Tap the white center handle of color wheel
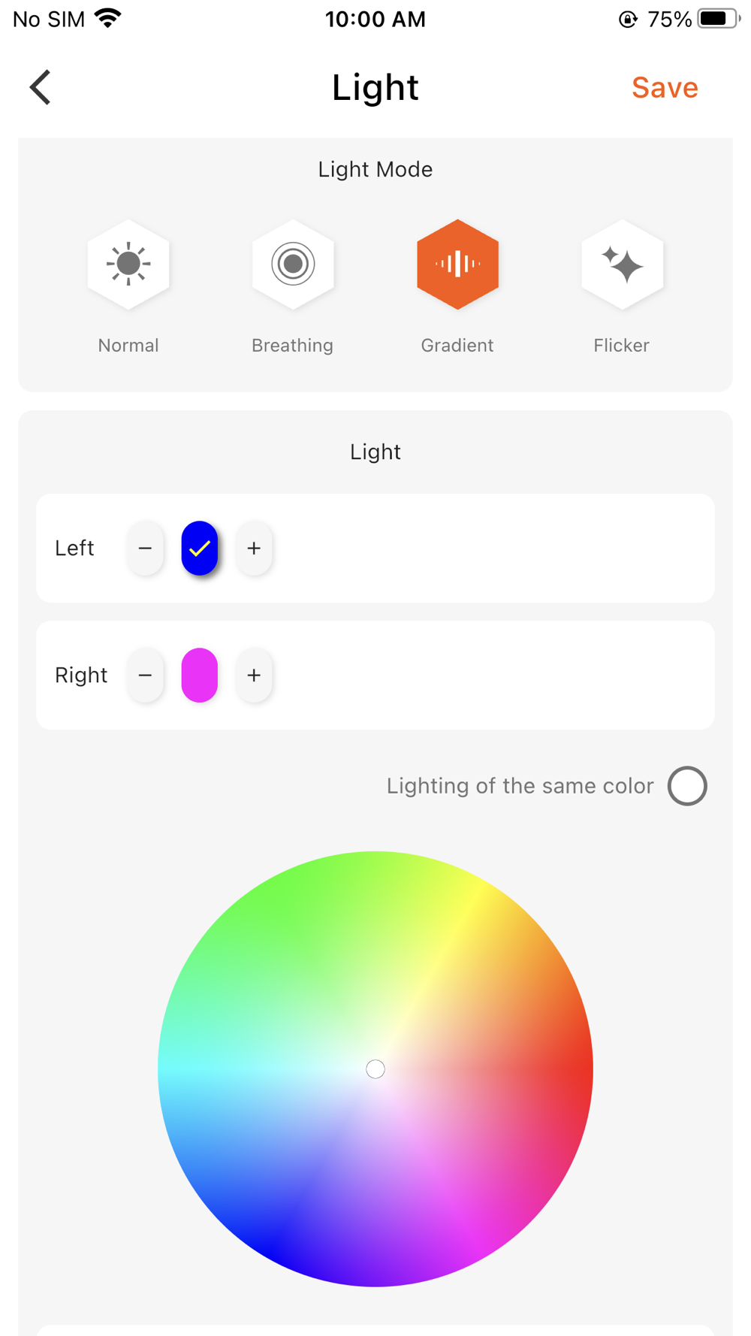 pos(375,1069)
